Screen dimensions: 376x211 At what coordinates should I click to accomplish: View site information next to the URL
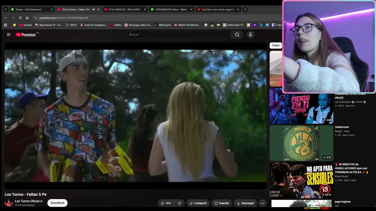[x=36, y=18]
